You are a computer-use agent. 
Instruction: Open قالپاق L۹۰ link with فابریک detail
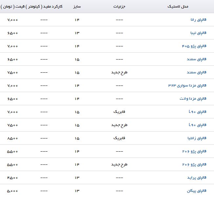tap(198, 112)
